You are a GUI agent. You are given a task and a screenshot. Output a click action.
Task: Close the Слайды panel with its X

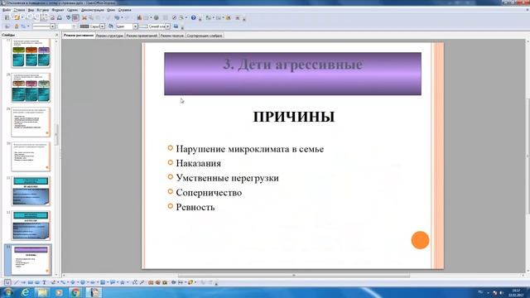point(56,35)
